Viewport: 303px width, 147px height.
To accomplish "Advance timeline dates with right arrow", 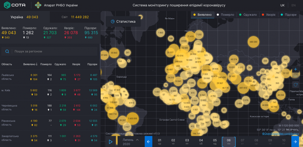I will 295,142.
